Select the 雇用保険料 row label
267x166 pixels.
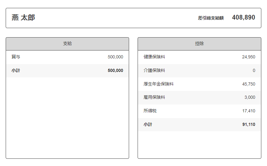tap(154, 97)
